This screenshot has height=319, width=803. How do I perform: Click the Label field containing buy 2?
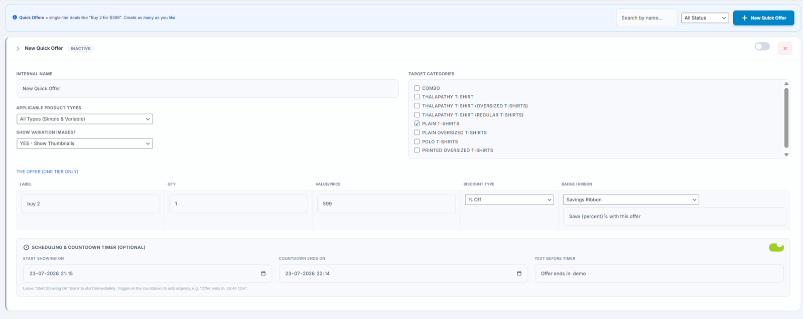click(x=90, y=204)
